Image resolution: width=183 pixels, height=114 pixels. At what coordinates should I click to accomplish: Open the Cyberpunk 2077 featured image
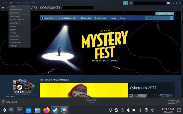coord(84,90)
